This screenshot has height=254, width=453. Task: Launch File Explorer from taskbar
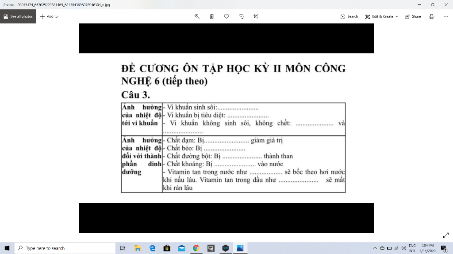pyautogui.click(x=138, y=248)
